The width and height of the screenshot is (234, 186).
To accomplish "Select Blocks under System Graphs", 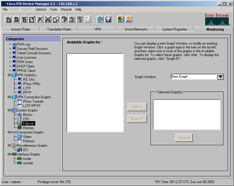I will (x=28, y=115).
